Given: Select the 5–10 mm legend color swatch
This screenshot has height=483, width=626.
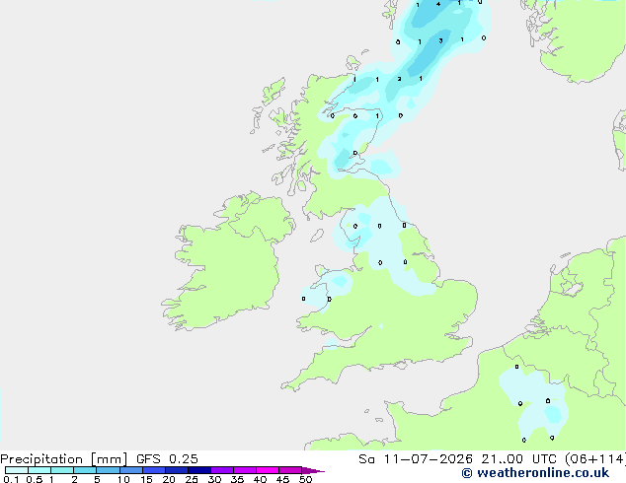Looking at the screenshot, I should click(108, 470).
